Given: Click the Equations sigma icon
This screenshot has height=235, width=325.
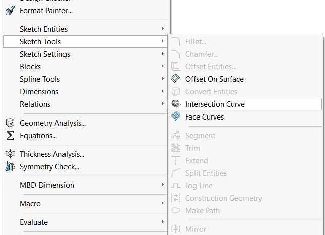Looking at the screenshot, I should pos(10,136).
